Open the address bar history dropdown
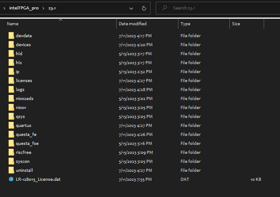Image resolution: width=280 pixels, height=197 pixels. coord(131,8)
